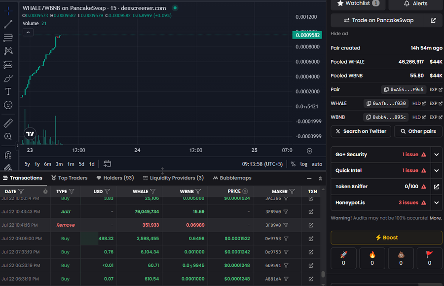Open the TYPE column filter
Viewport: 444px width, 286px height.
coord(72,191)
